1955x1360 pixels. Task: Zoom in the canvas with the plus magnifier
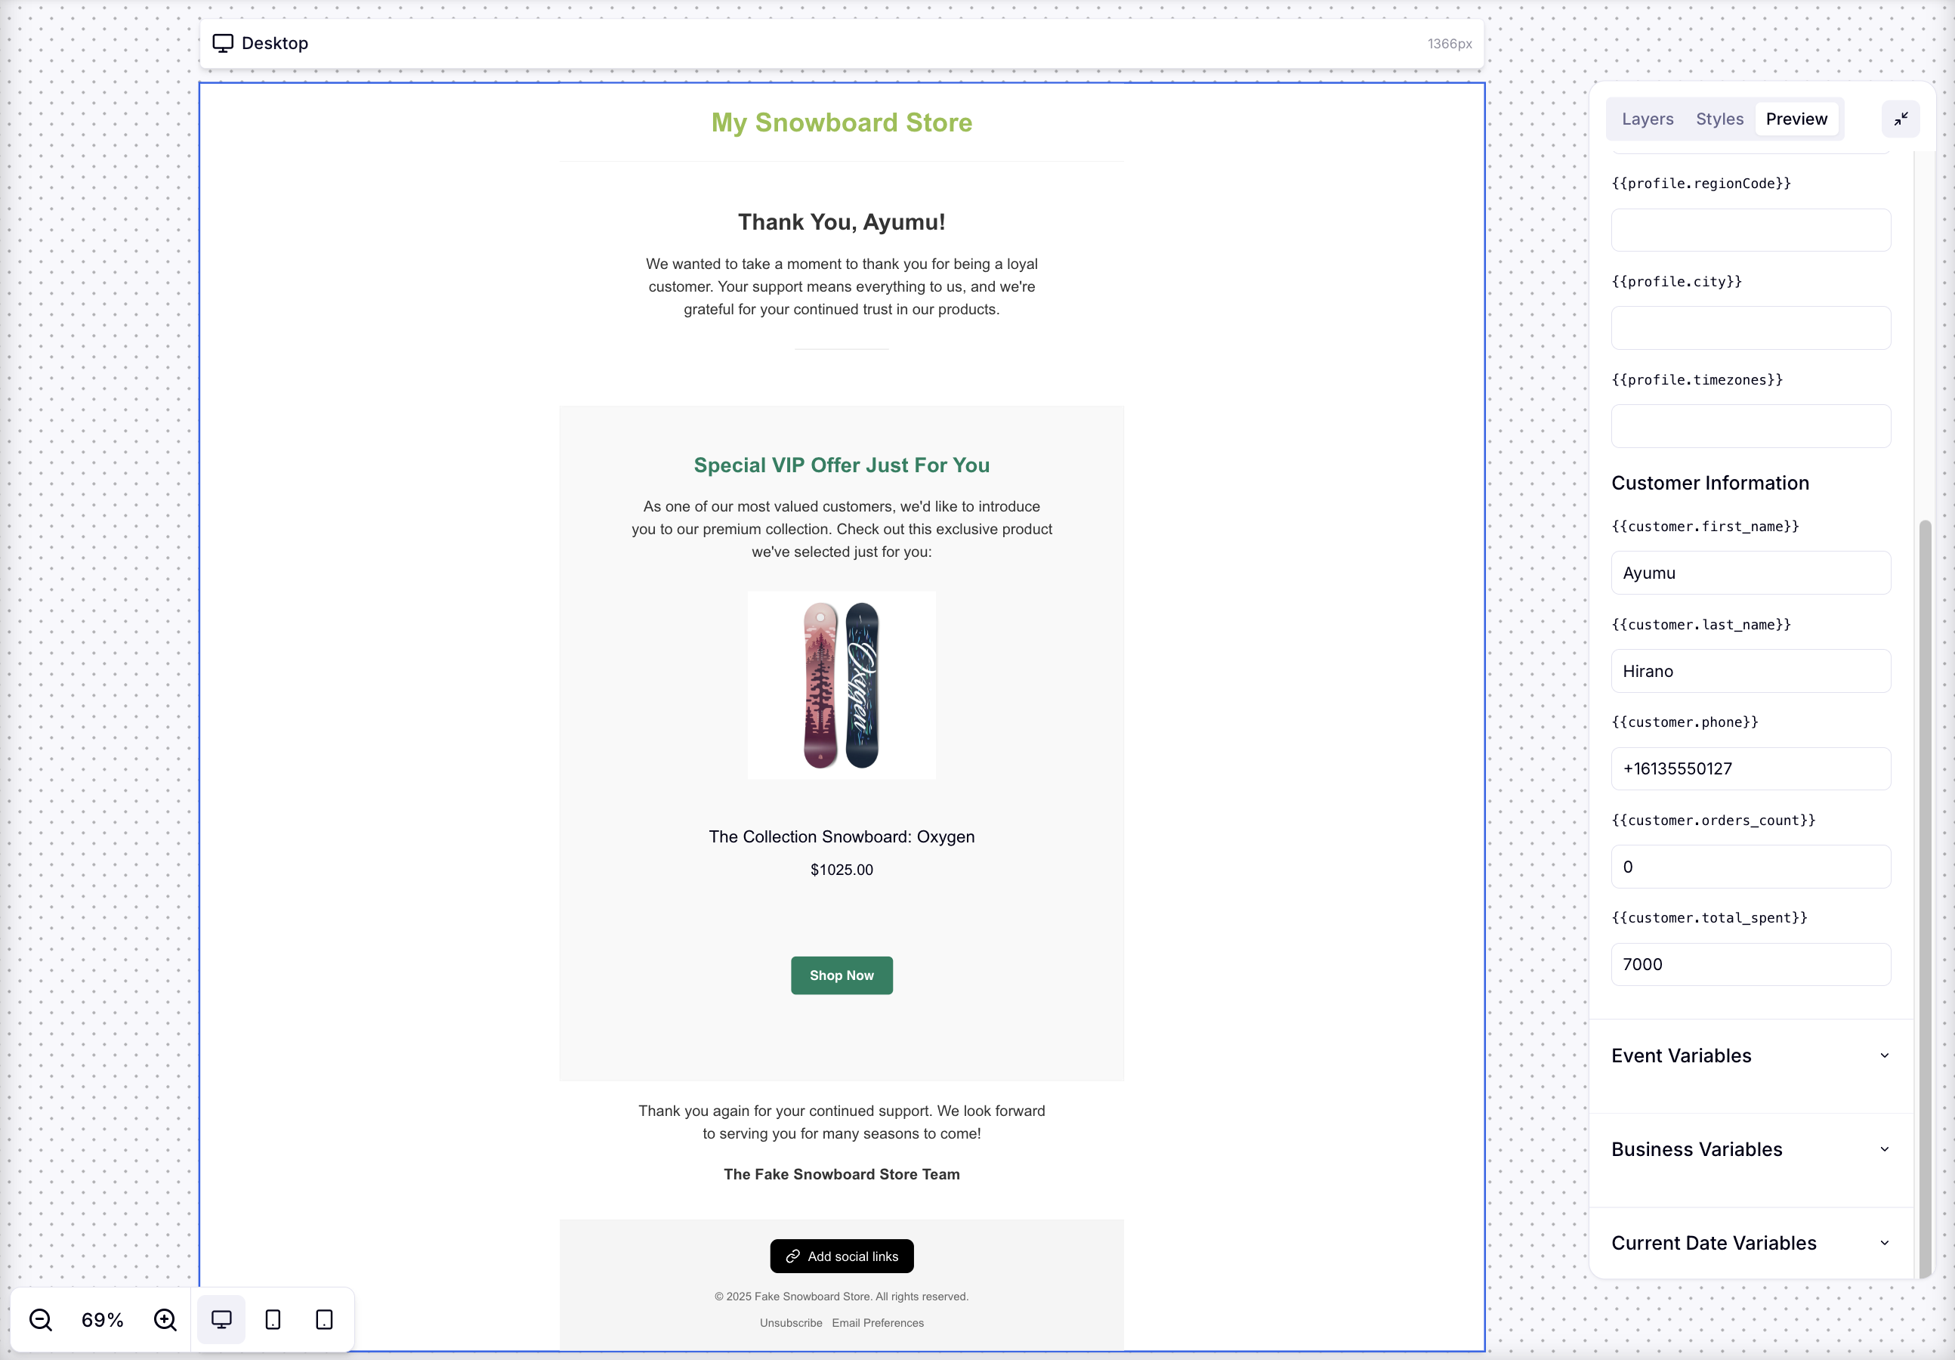(x=165, y=1319)
